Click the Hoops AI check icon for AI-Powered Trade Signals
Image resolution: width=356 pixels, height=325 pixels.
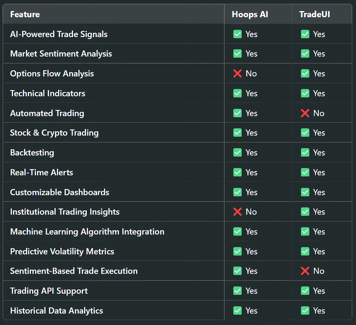pyautogui.click(x=237, y=34)
